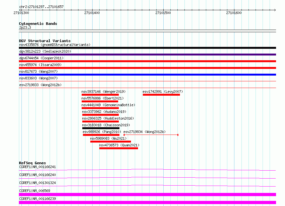Click the nsv3937146 (Wenger2019) variant label
Viewport: 285px width, 206px height.
[x=103, y=92]
